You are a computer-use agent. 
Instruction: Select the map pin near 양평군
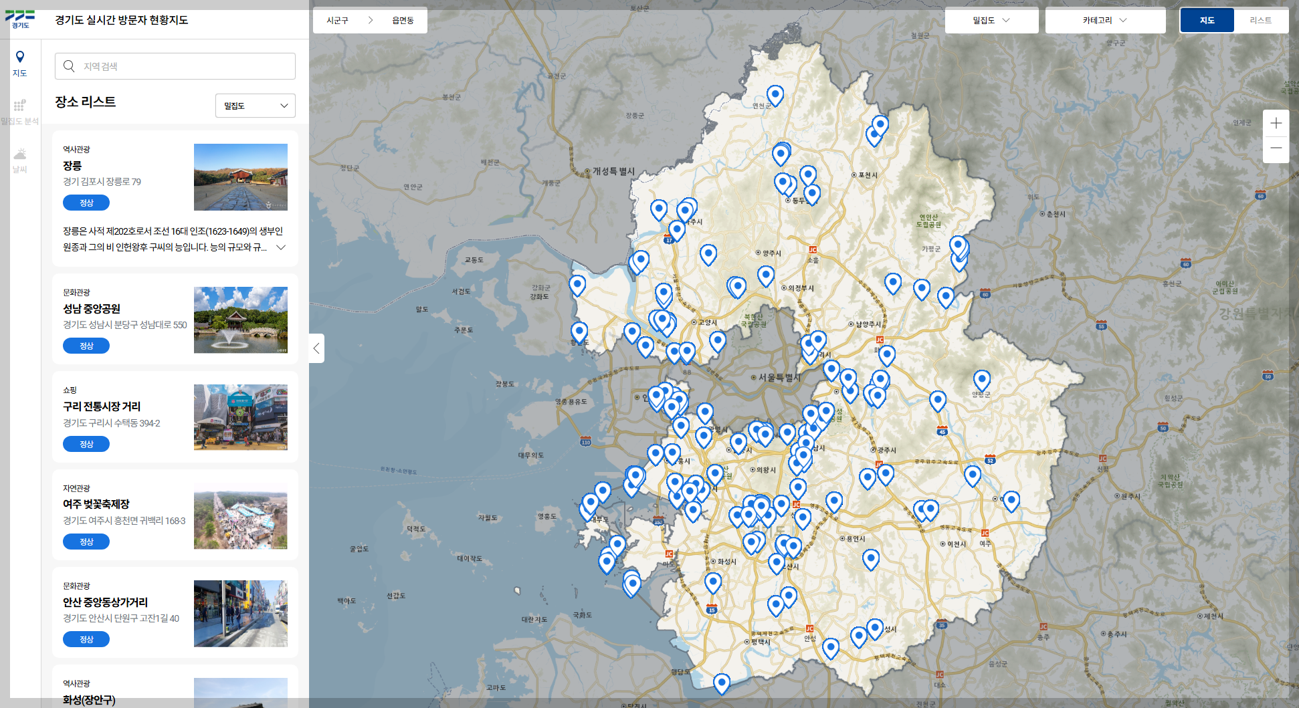pyautogui.click(x=982, y=380)
